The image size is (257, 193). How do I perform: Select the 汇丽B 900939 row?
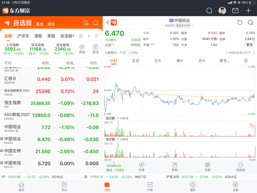tap(51, 79)
